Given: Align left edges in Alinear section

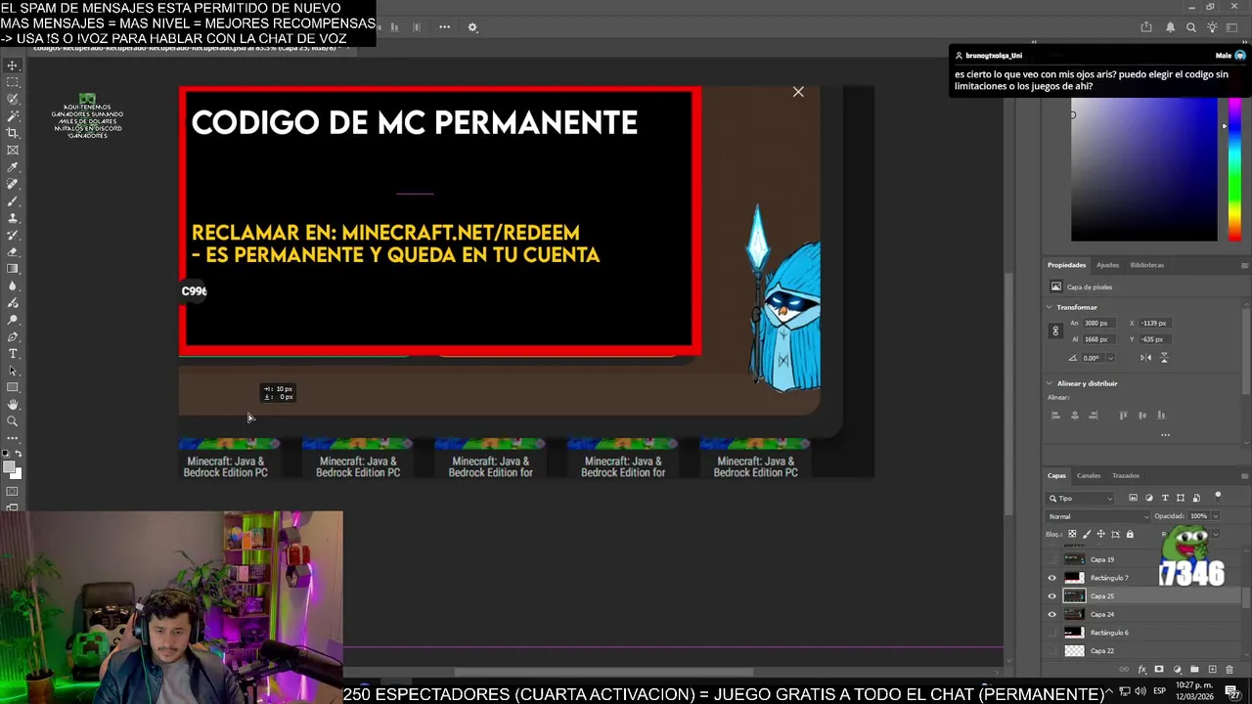Looking at the screenshot, I should click(1055, 415).
